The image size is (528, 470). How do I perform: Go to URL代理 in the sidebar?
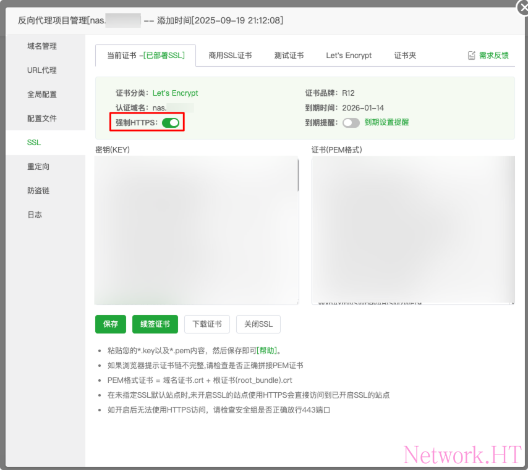pos(42,70)
